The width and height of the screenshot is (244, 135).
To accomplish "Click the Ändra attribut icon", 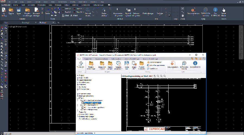I will [104, 10].
